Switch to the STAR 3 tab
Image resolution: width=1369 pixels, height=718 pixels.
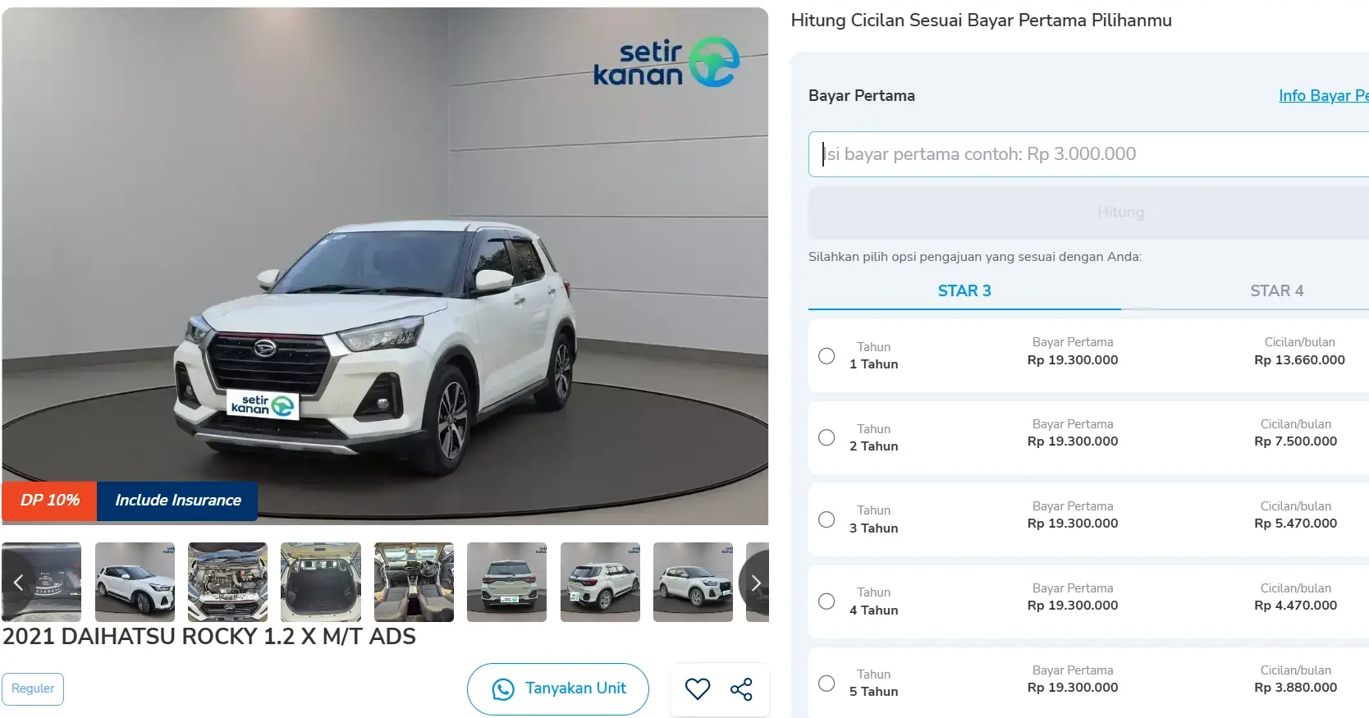coord(964,290)
